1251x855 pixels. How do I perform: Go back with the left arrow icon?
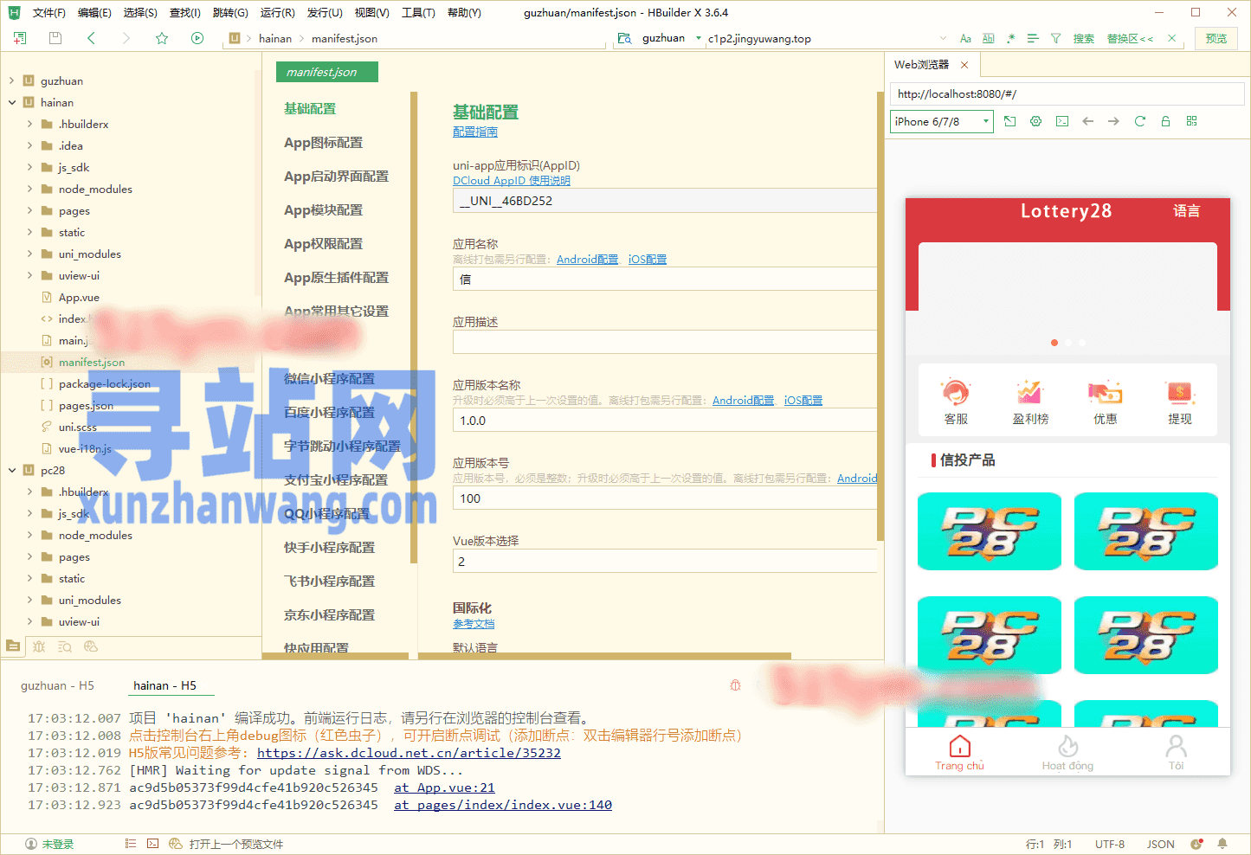91,38
